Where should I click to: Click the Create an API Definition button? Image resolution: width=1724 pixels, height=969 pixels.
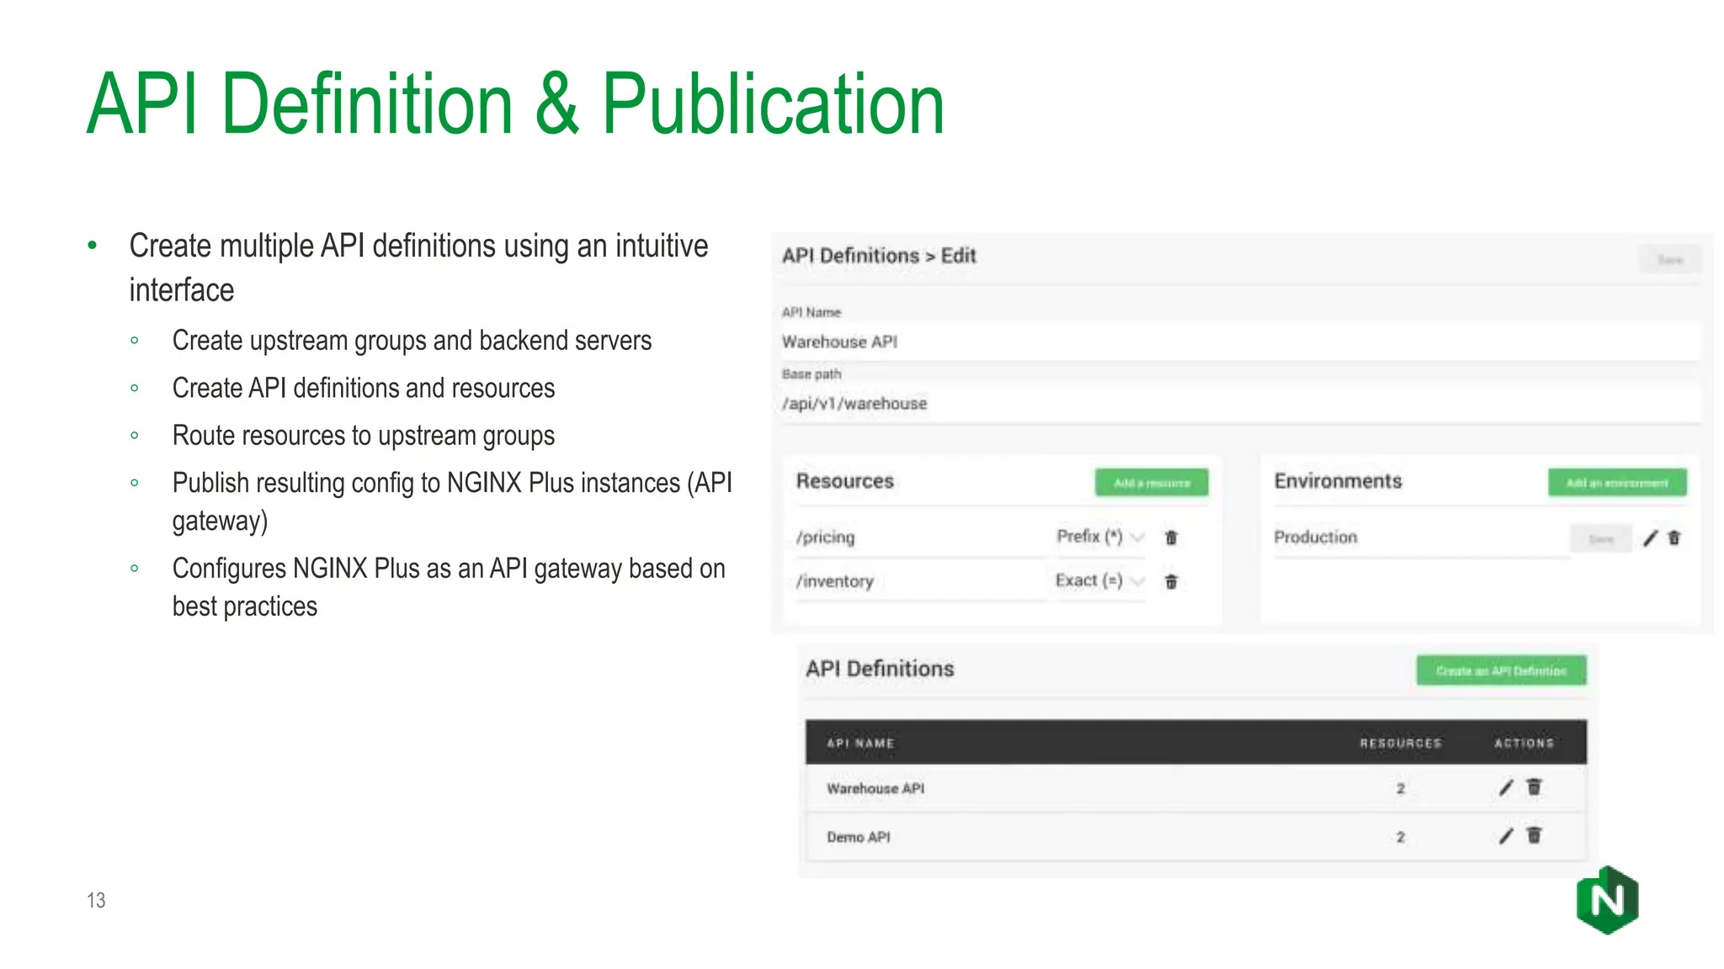(1501, 670)
